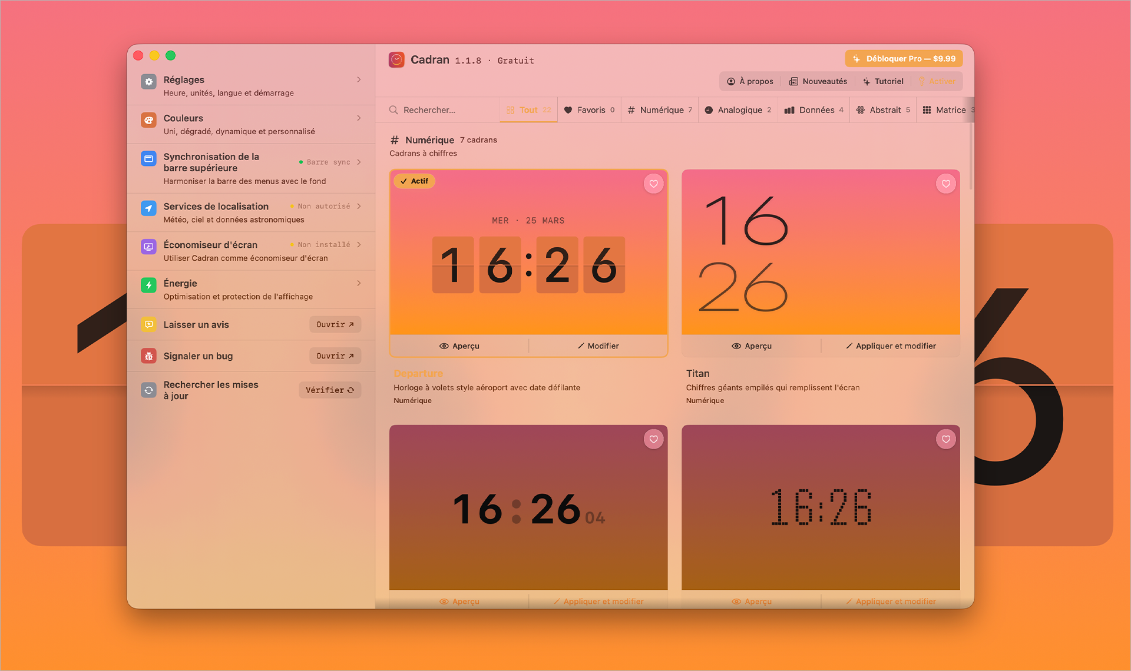Click the magnifier icon in the search bar

pyautogui.click(x=395, y=109)
